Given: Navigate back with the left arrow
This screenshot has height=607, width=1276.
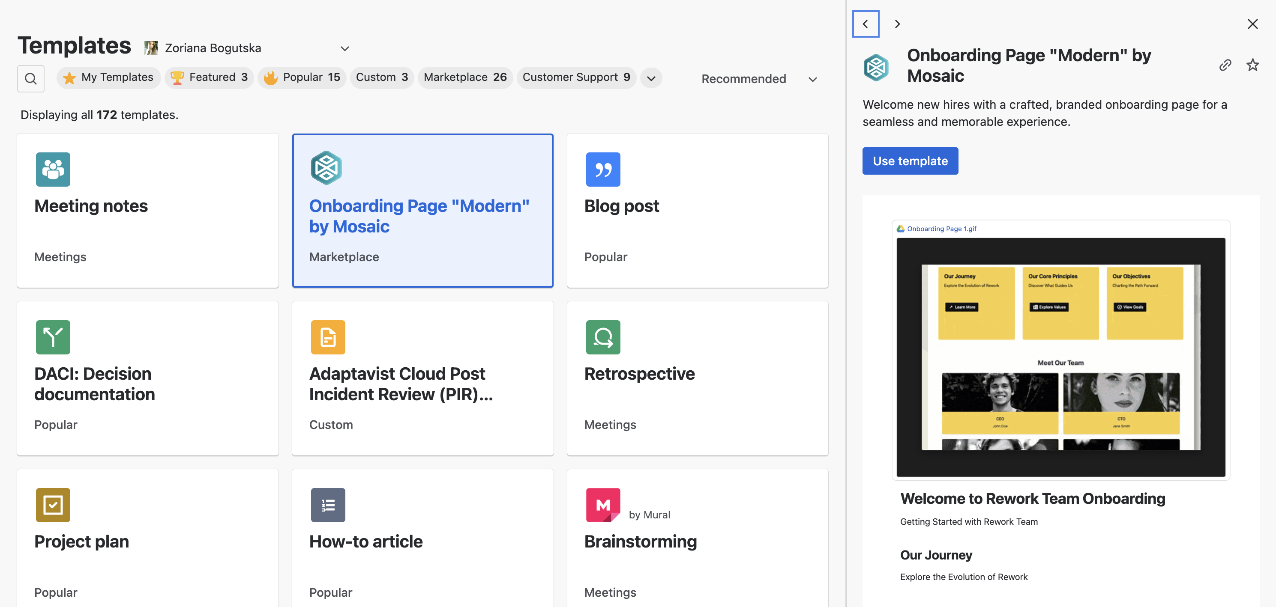Looking at the screenshot, I should click(x=866, y=23).
